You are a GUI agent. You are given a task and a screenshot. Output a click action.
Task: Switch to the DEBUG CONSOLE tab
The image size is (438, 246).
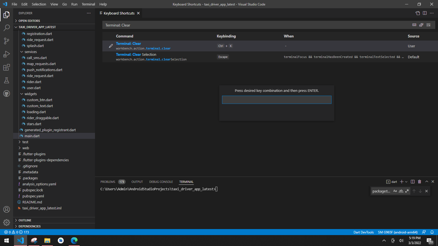click(x=161, y=182)
